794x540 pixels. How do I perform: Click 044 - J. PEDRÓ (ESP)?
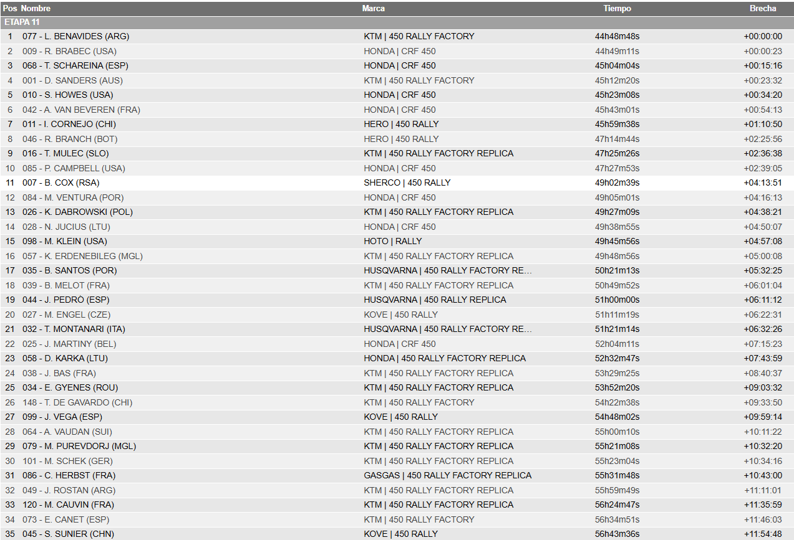(x=66, y=300)
